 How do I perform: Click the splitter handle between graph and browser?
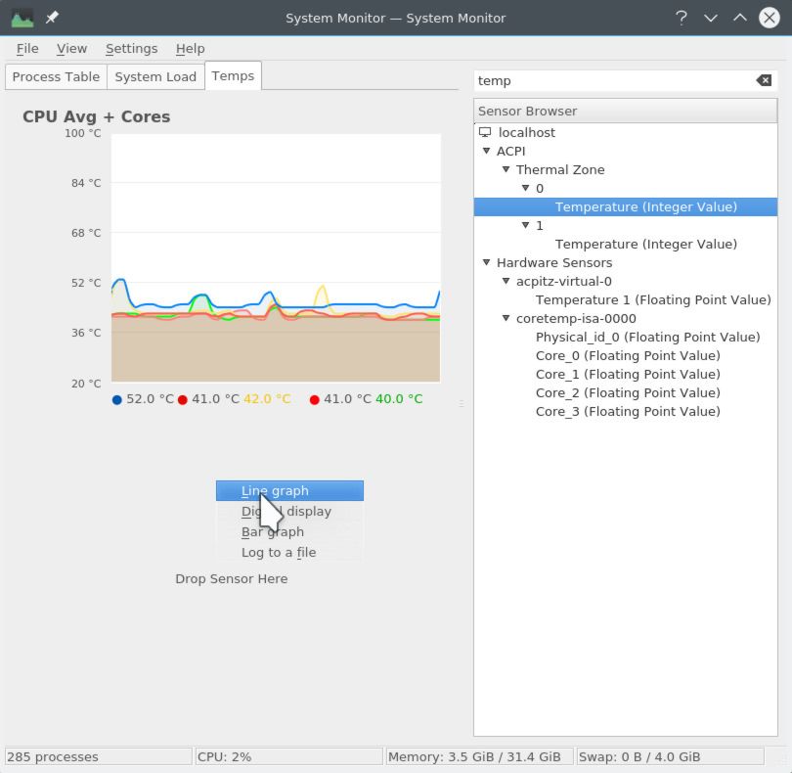click(462, 404)
